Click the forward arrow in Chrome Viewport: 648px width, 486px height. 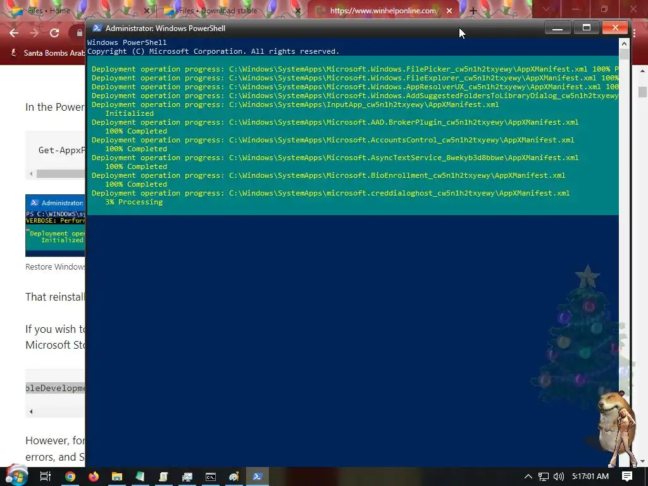click(x=34, y=33)
